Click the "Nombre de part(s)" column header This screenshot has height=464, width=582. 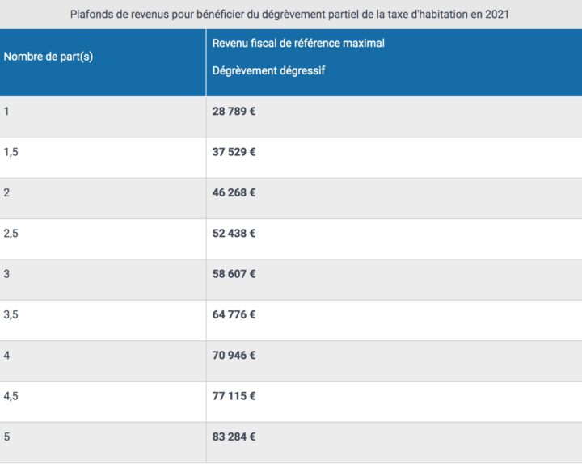(48, 57)
